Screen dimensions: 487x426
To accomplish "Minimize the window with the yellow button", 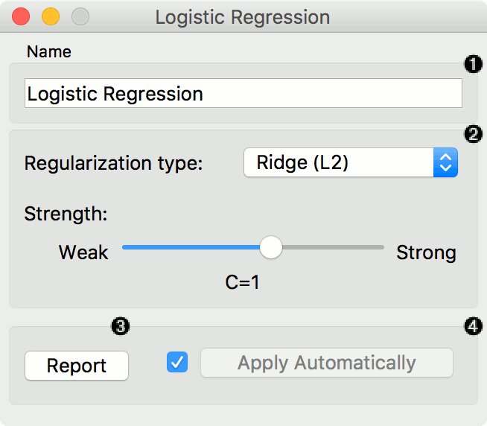I will [x=51, y=17].
